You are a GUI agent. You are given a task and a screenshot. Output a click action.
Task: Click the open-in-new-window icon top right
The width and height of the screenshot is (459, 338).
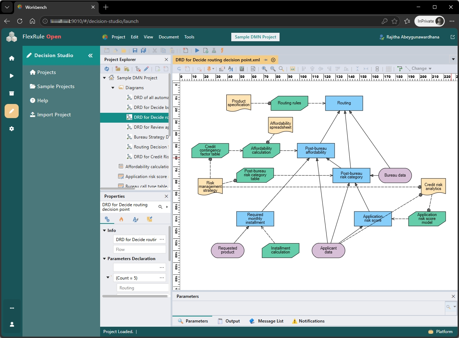coord(453,37)
